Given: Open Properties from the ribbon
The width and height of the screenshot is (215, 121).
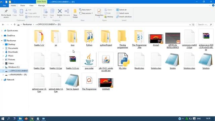Looking at the screenshot, I should coord(99,13).
